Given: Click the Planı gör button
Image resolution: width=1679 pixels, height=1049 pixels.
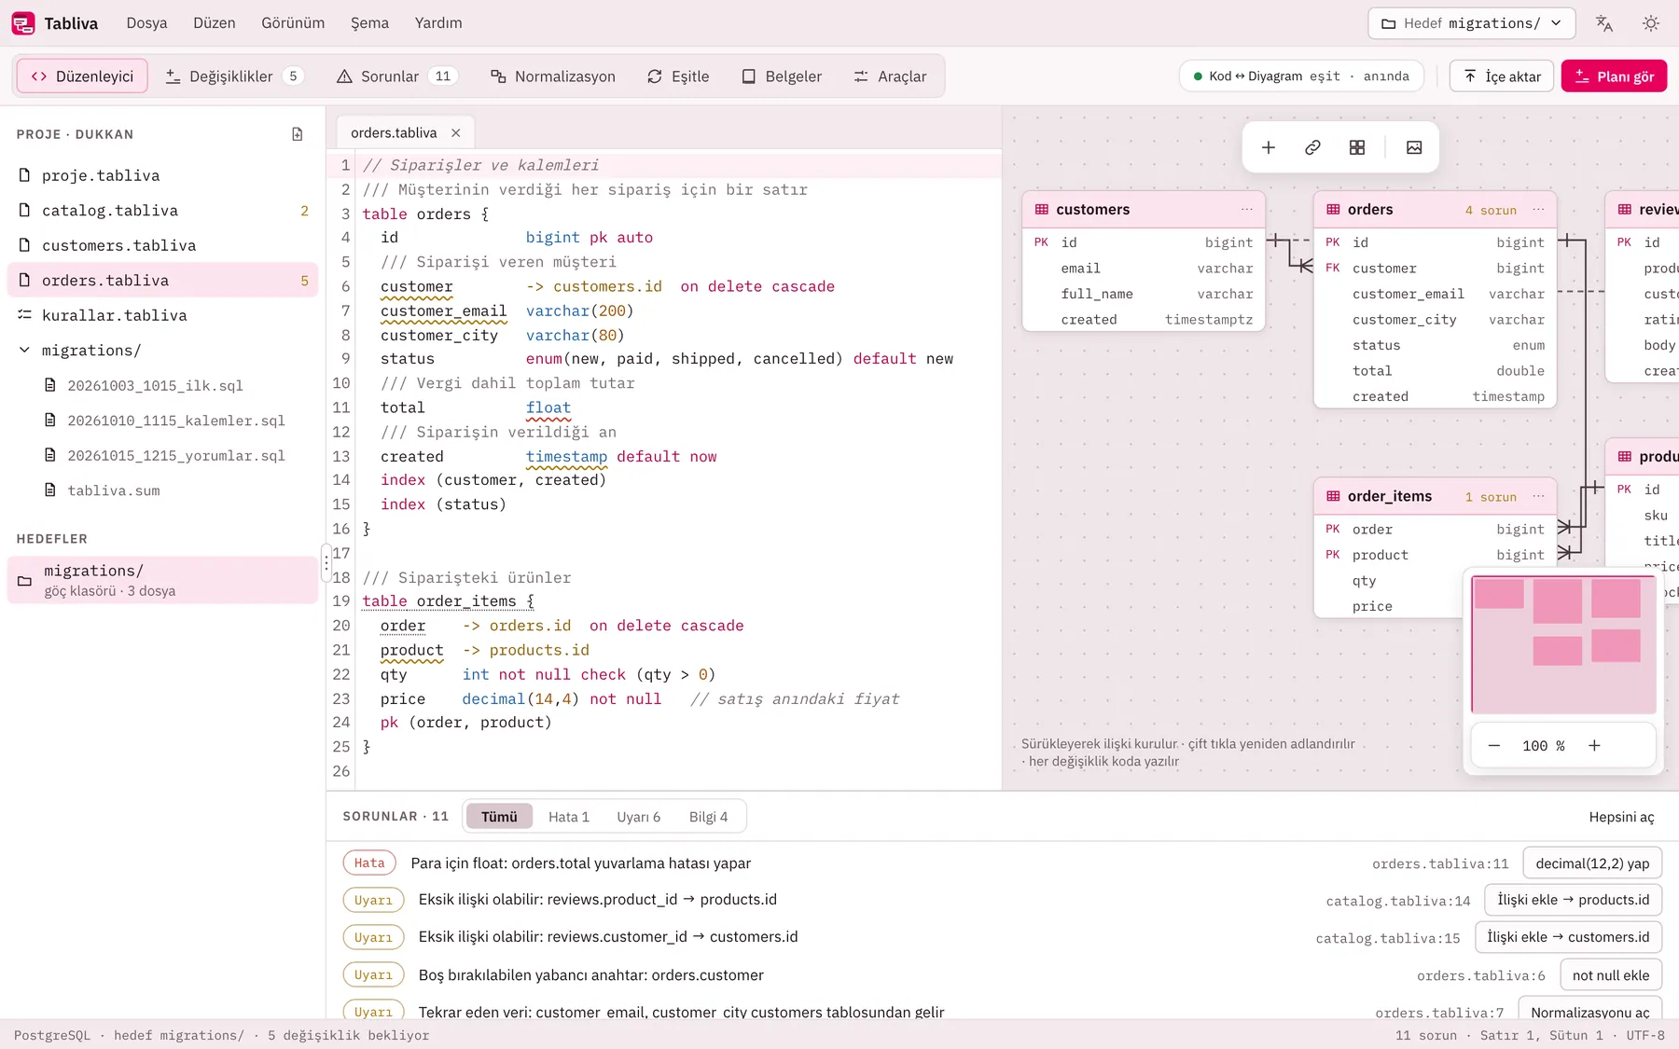Looking at the screenshot, I should pyautogui.click(x=1614, y=76).
